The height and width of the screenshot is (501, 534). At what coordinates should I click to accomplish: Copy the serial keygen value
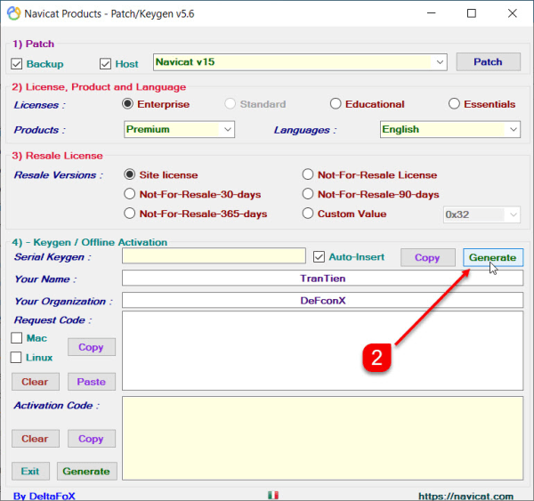click(x=428, y=257)
